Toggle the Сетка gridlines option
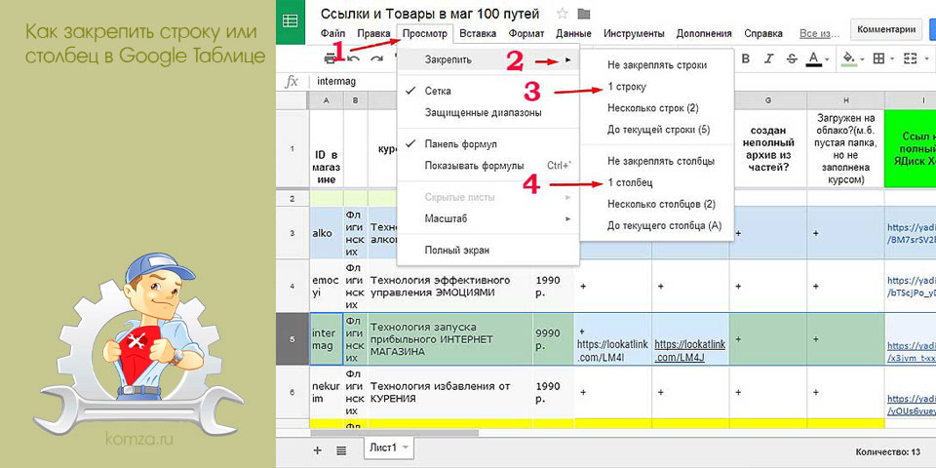The height and width of the screenshot is (468, 936). (488, 92)
